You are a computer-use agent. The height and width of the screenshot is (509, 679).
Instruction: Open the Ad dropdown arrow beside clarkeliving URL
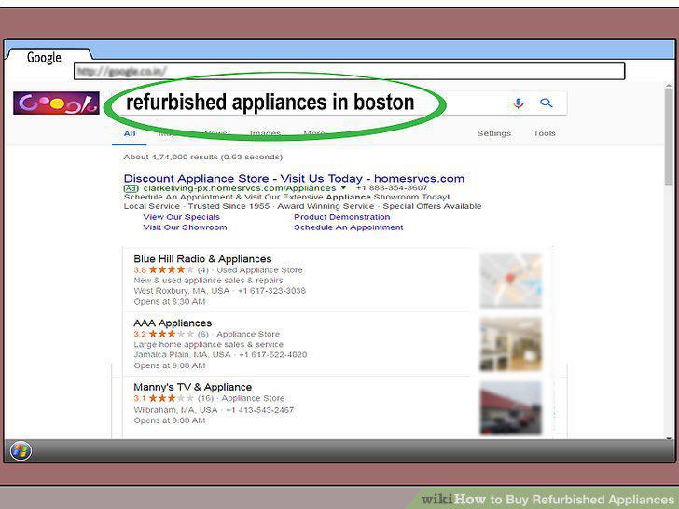point(343,188)
